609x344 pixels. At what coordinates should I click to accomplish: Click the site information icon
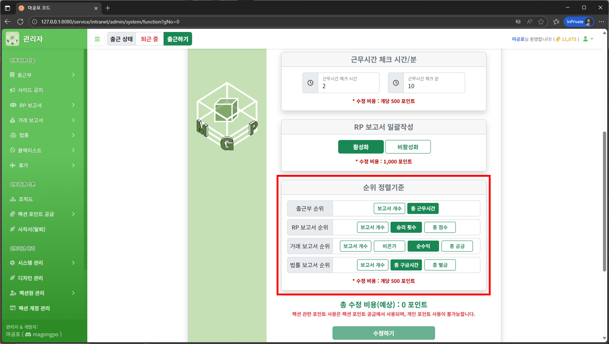coord(35,22)
